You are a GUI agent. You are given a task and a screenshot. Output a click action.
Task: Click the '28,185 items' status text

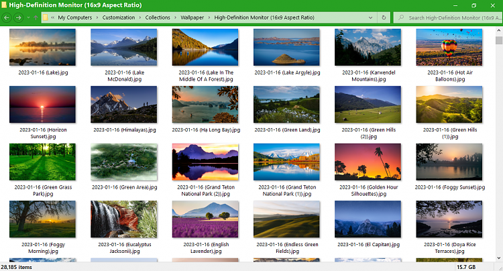pyautogui.click(x=16, y=267)
